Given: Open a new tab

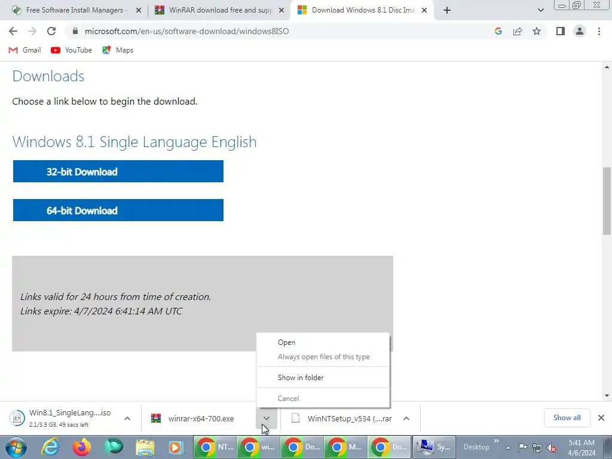Looking at the screenshot, I should coord(447,10).
